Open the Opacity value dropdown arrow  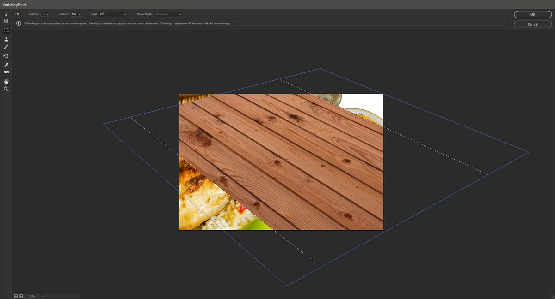[x=79, y=14]
